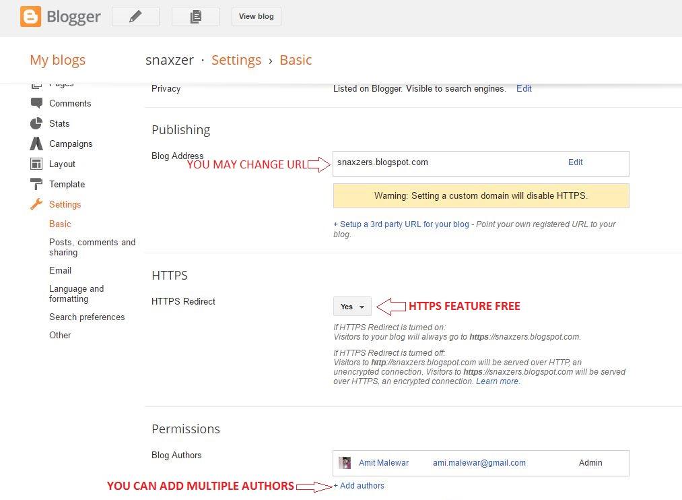Open the HTTPS Redirect Yes dropdown
682x500 pixels.
point(352,307)
